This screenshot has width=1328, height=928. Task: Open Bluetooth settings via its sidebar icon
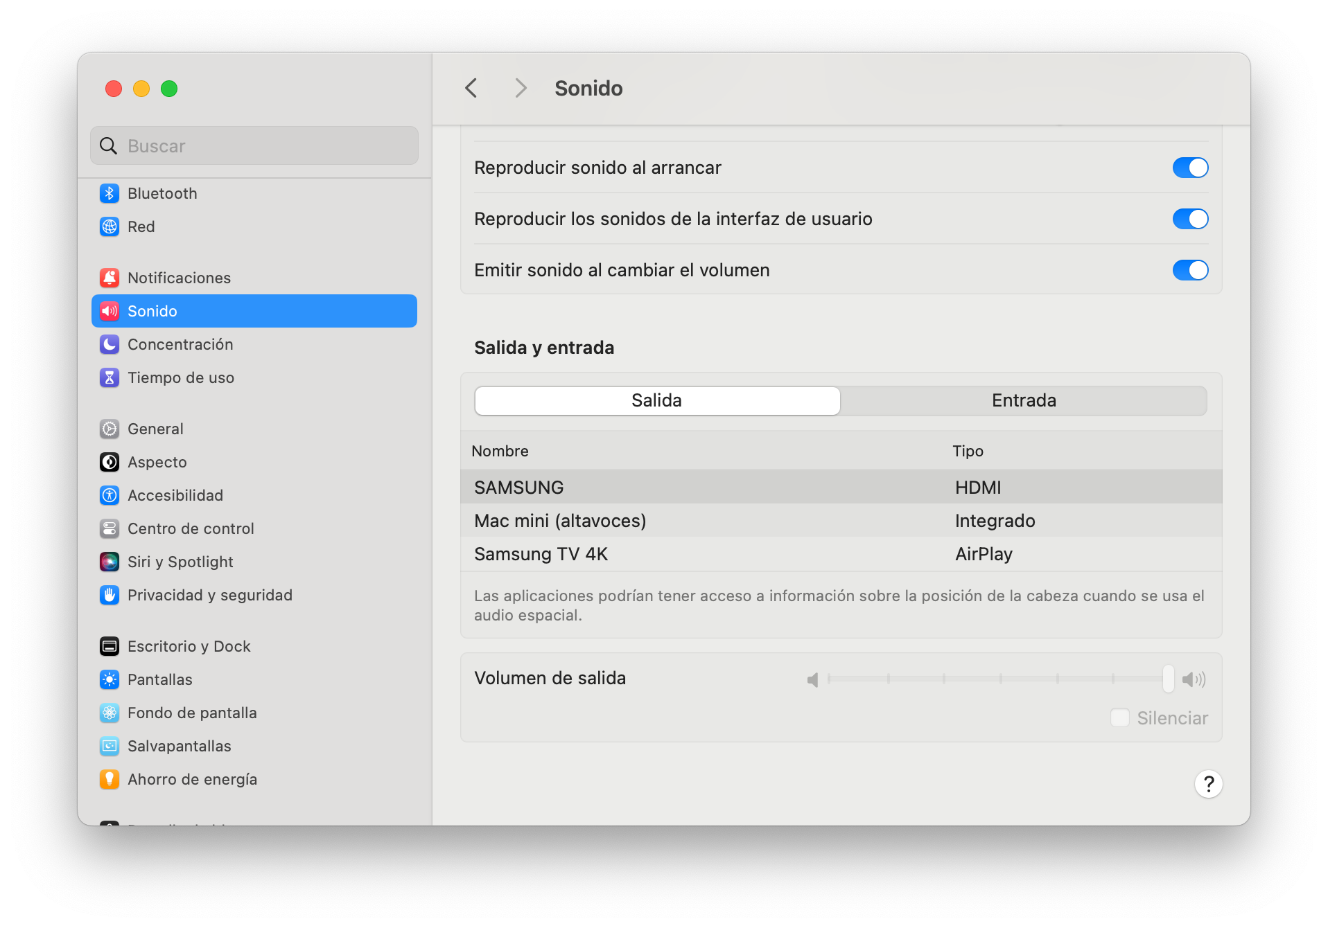[110, 193]
